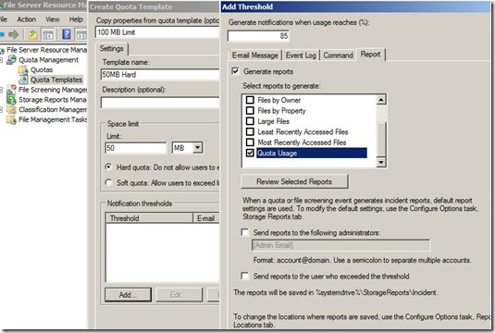Click the report list scrollbar thumb
The width and height of the screenshot is (495, 333).
point(381,139)
